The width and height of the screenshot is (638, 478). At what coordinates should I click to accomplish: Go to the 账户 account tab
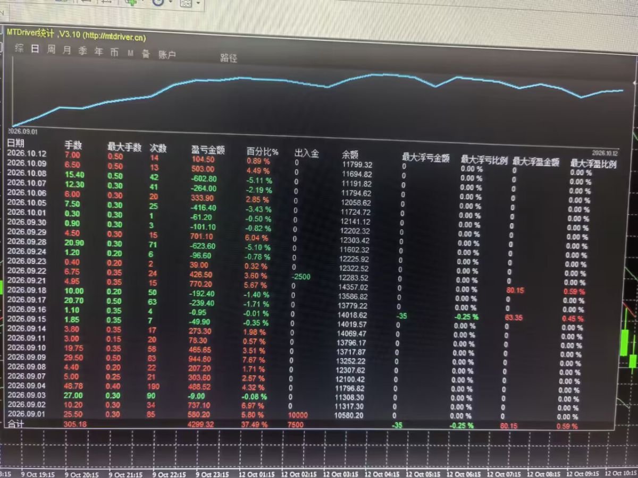click(167, 55)
